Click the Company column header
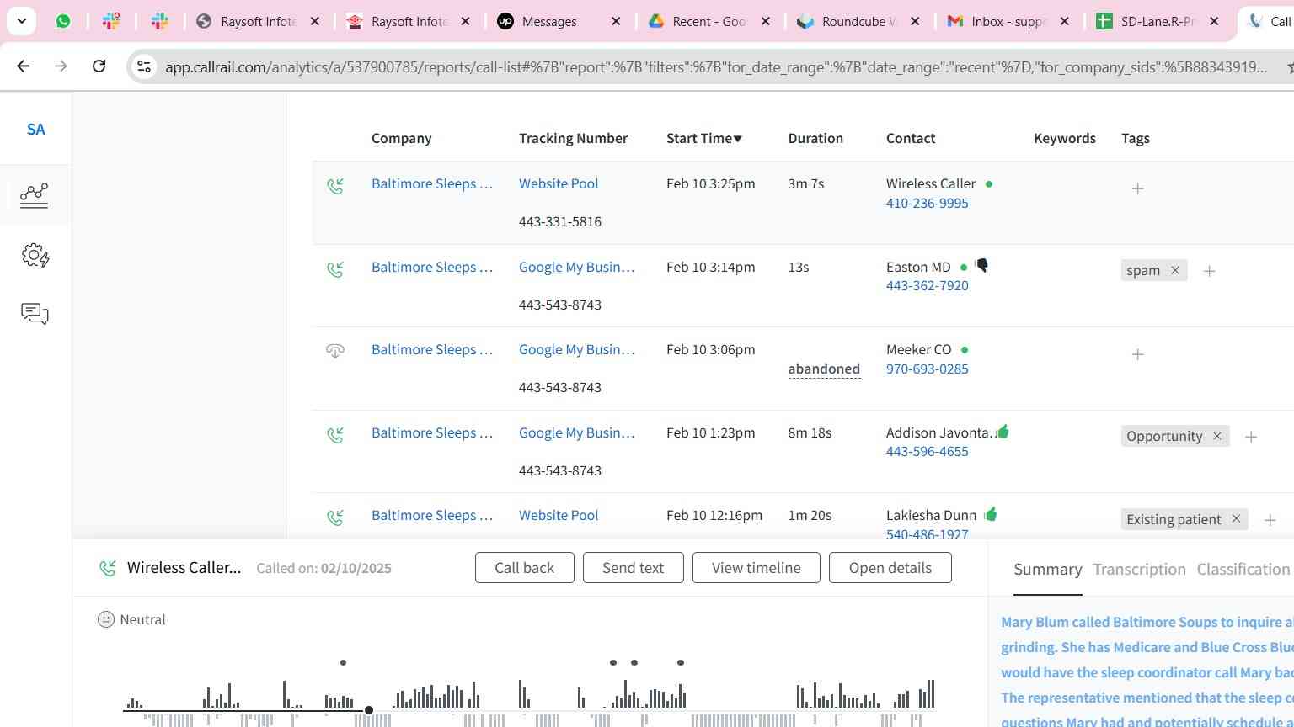Image resolution: width=1294 pixels, height=727 pixels. pos(402,138)
